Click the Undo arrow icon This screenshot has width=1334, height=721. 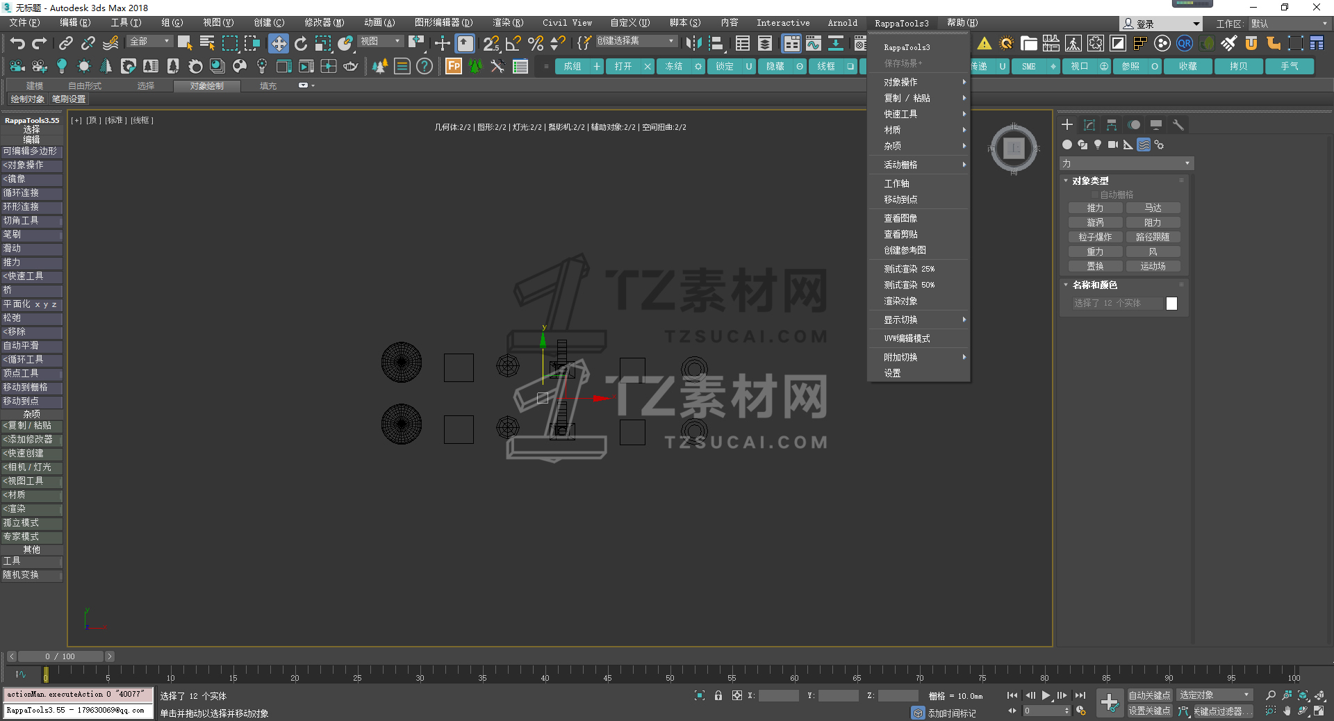tap(17, 44)
